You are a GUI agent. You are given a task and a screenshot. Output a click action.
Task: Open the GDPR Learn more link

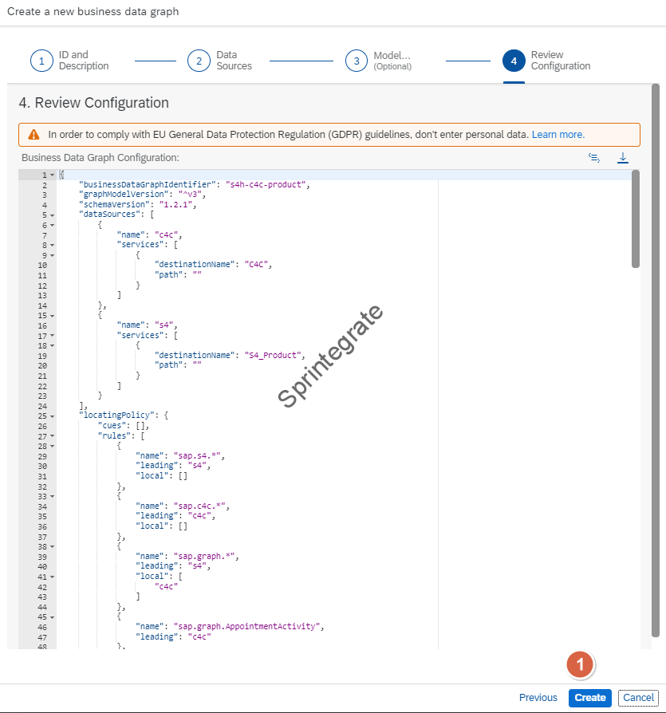(x=558, y=135)
